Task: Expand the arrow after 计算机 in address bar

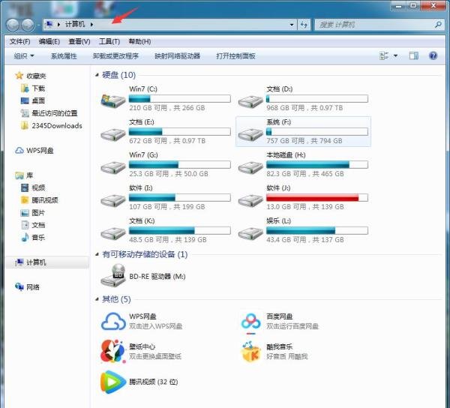Action: 91,25
